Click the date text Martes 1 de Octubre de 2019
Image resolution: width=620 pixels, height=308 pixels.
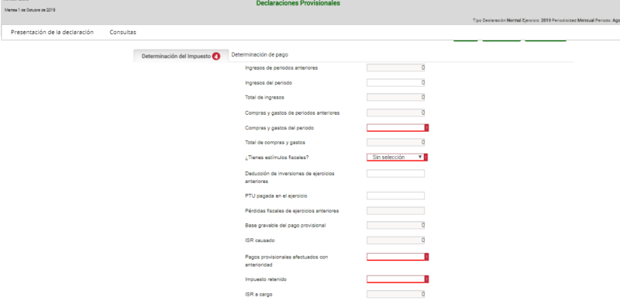(29, 10)
